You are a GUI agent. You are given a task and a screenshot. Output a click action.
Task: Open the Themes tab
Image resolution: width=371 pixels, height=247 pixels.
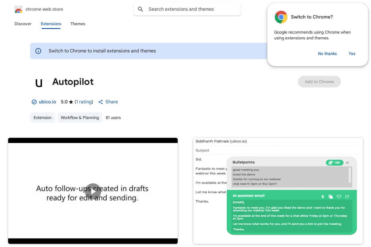click(78, 24)
